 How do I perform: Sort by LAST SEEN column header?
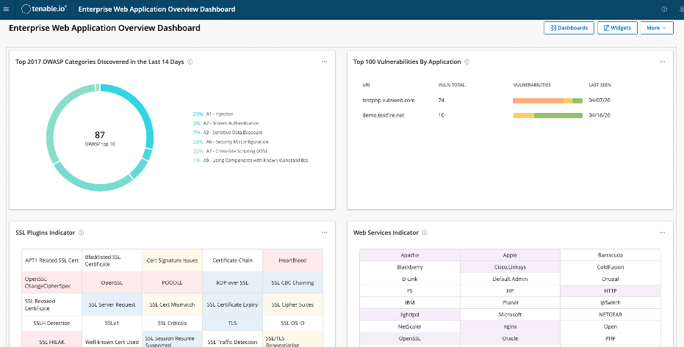coord(600,85)
